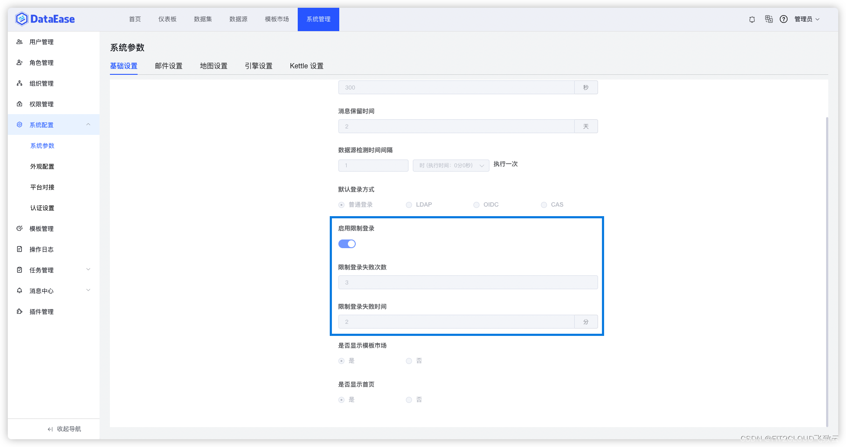Select CAS login radio button

[544, 205]
